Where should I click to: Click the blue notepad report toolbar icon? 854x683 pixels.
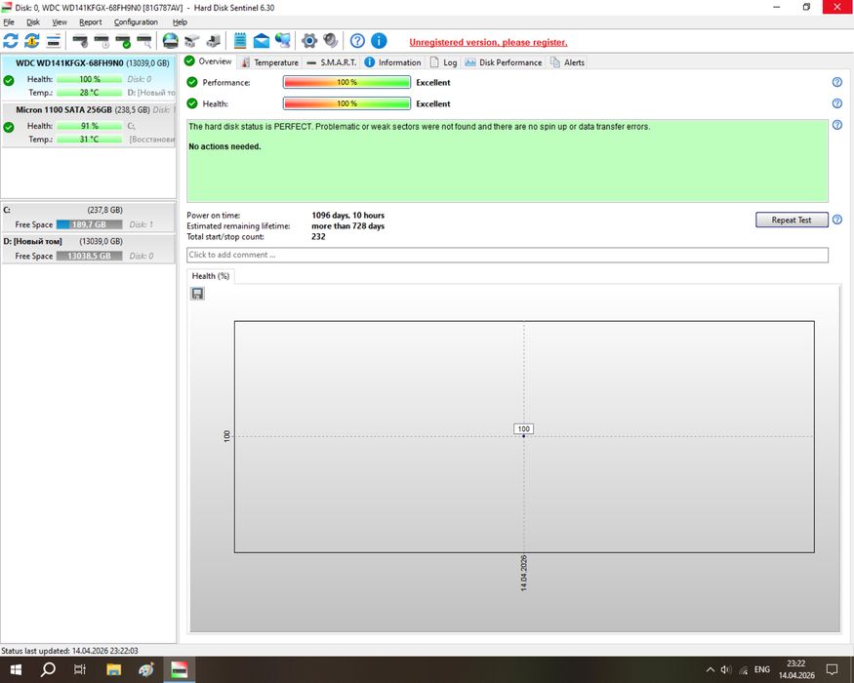[240, 41]
